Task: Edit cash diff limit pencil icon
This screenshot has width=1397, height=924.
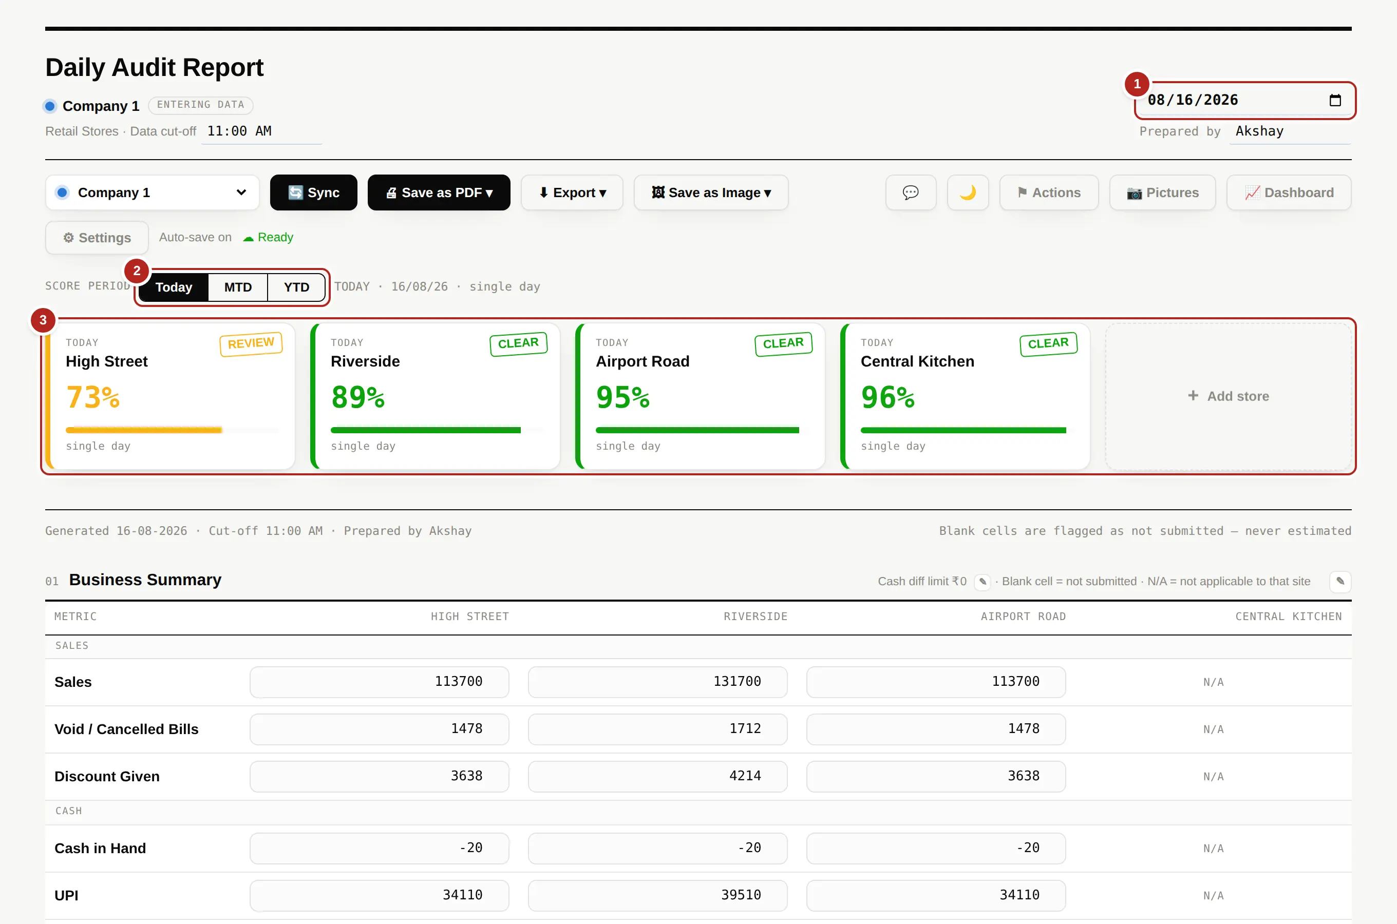Action: [983, 582]
